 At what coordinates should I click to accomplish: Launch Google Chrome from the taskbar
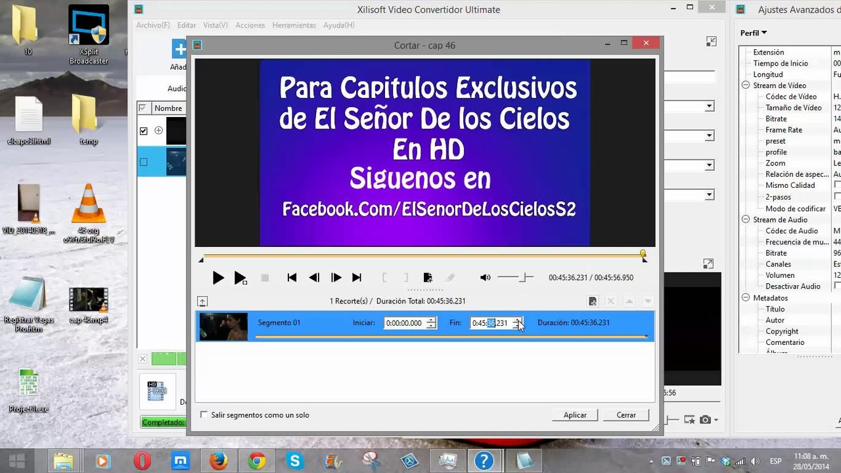coord(257,461)
